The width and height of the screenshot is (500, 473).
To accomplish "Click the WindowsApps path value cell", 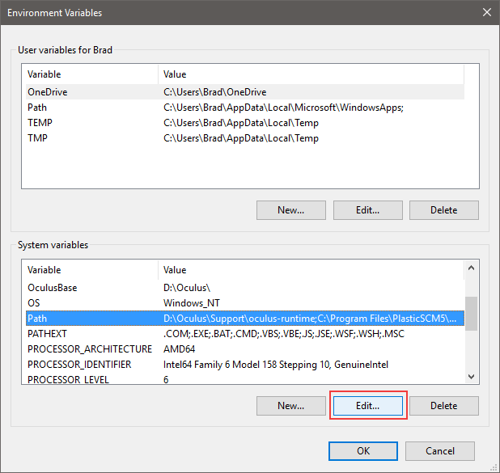I will pos(283,108).
